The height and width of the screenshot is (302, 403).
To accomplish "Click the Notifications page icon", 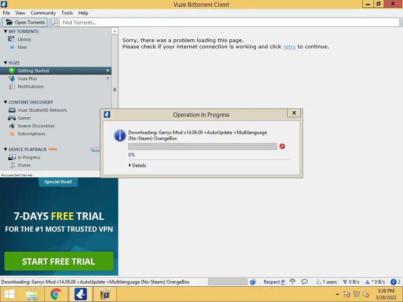I will 12,87.
